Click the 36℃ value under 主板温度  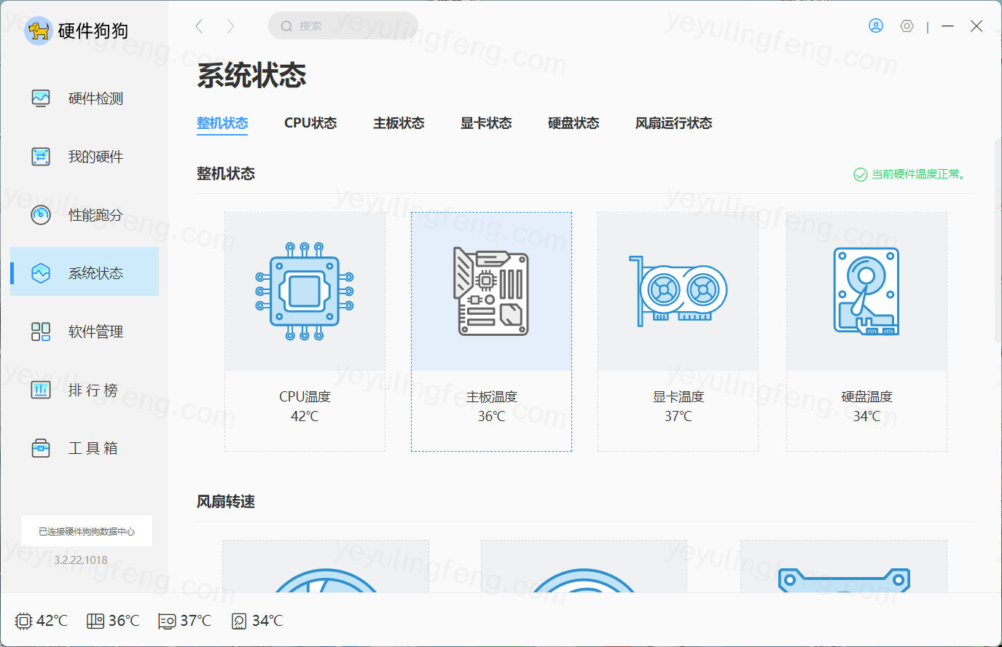[492, 416]
